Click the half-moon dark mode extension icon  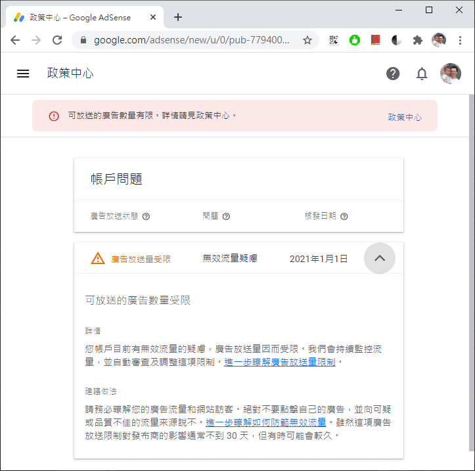click(x=396, y=40)
